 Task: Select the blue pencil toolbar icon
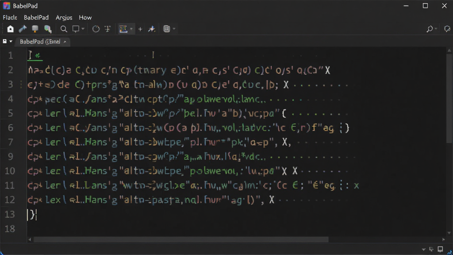click(23, 29)
